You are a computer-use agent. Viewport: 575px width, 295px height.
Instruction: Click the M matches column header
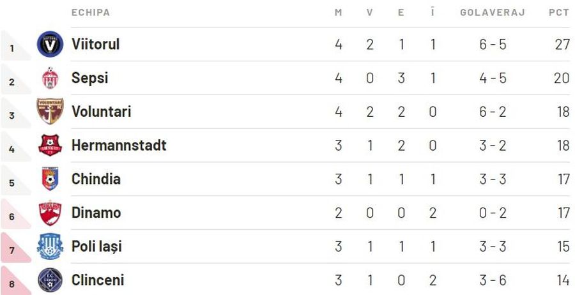(339, 13)
